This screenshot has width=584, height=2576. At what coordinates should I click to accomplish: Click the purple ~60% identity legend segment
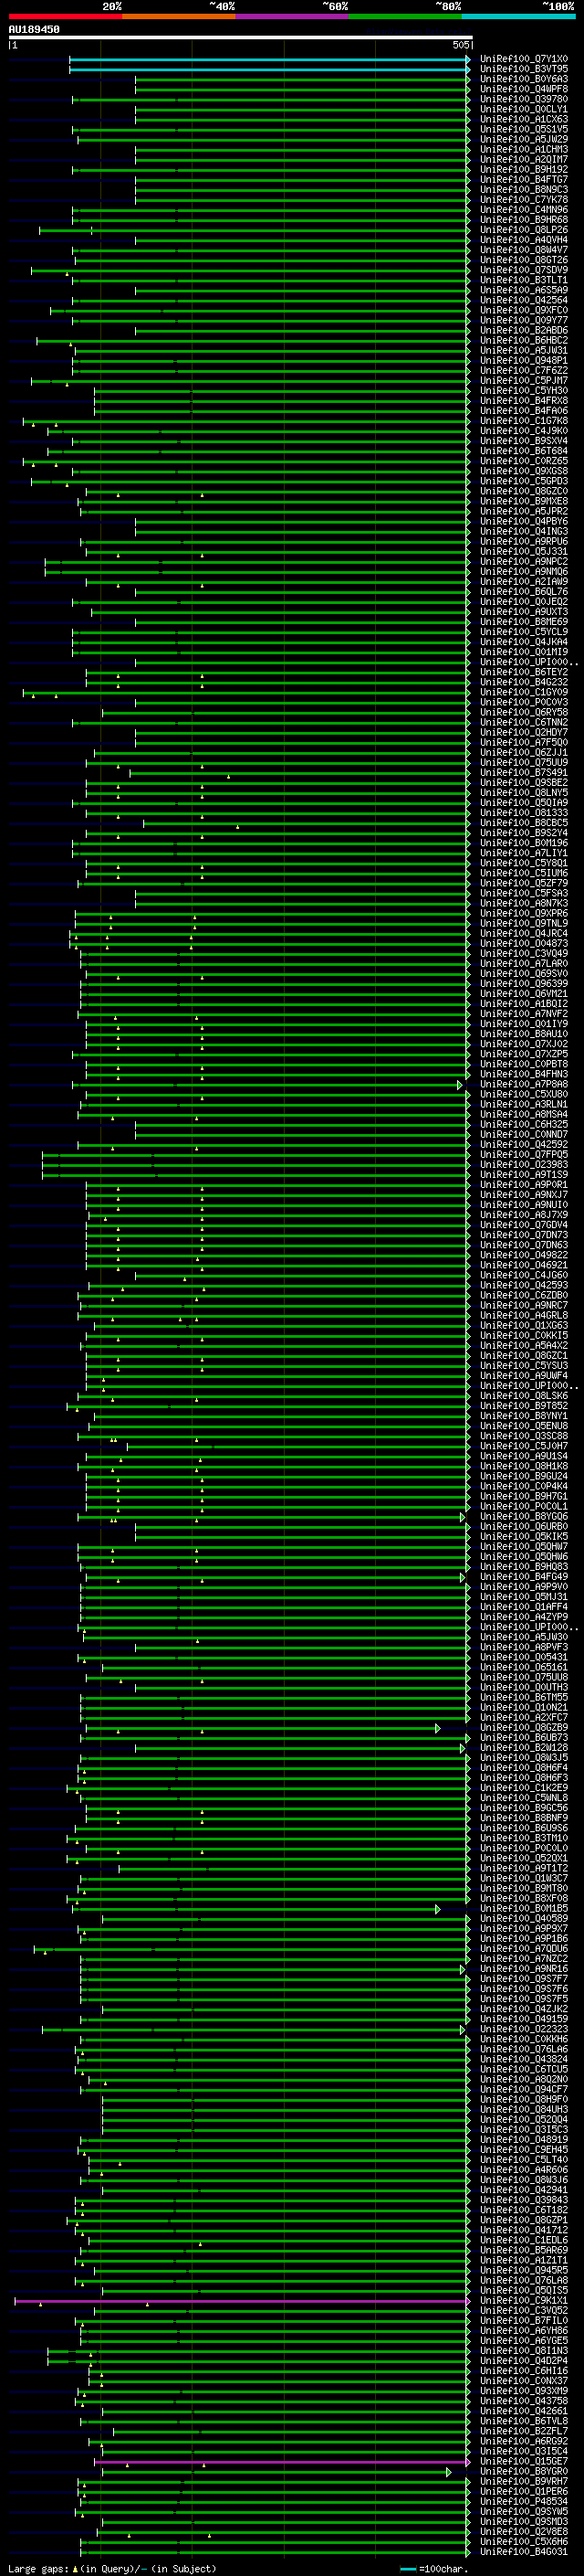pyautogui.click(x=291, y=16)
